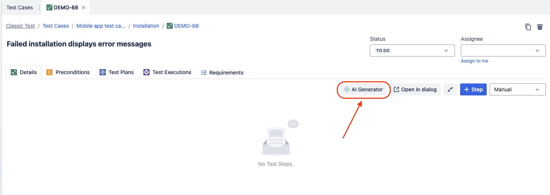Image resolution: width=550 pixels, height=195 pixels.
Task: Click the collapse arrows icon button
Action: coord(450,89)
